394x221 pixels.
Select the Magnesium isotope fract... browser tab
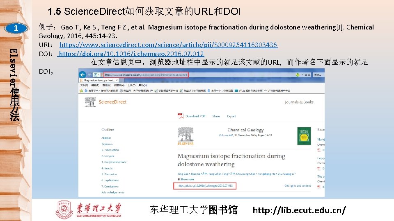click(x=98, y=81)
